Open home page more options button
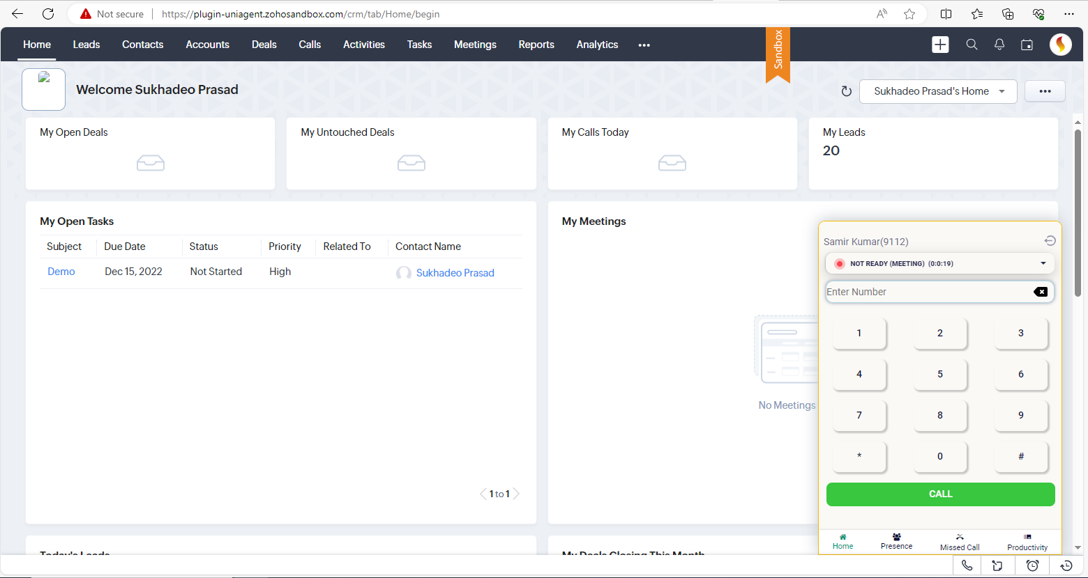This screenshot has width=1088, height=578. (x=1045, y=91)
